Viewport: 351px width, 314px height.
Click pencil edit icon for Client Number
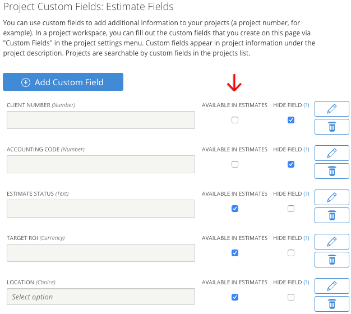331,109
